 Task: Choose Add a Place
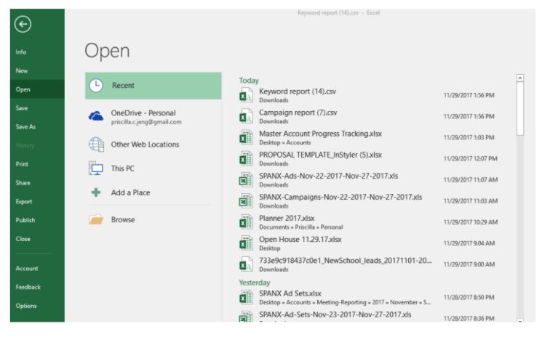(x=153, y=192)
